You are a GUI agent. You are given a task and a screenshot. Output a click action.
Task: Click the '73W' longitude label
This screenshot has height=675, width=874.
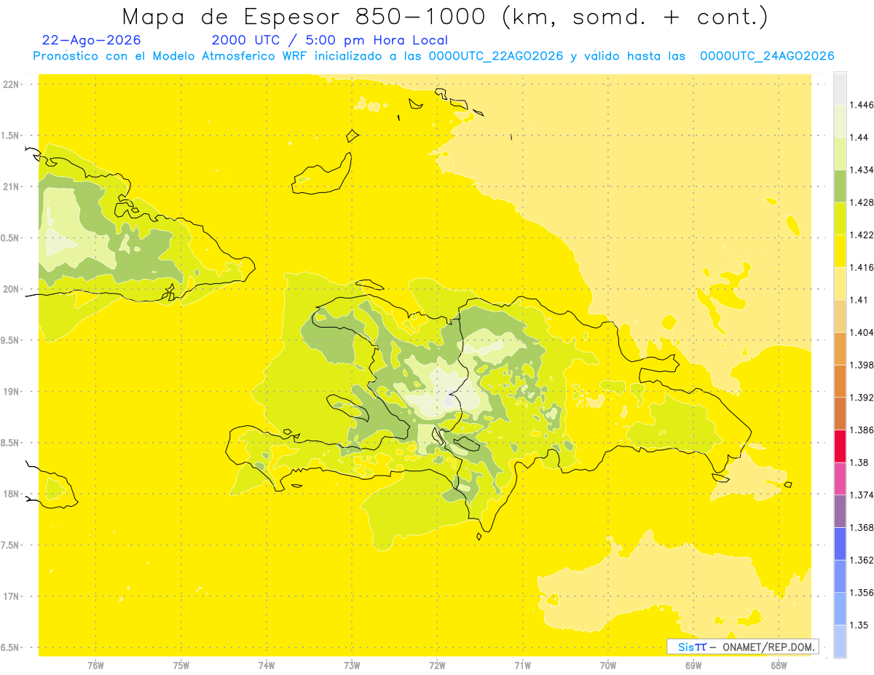(352, 666)
